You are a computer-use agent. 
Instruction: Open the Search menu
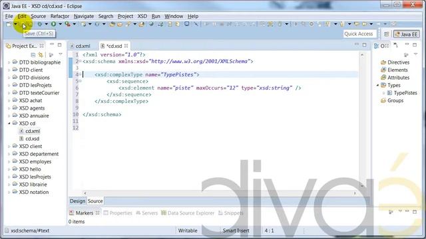pos(106,16)
